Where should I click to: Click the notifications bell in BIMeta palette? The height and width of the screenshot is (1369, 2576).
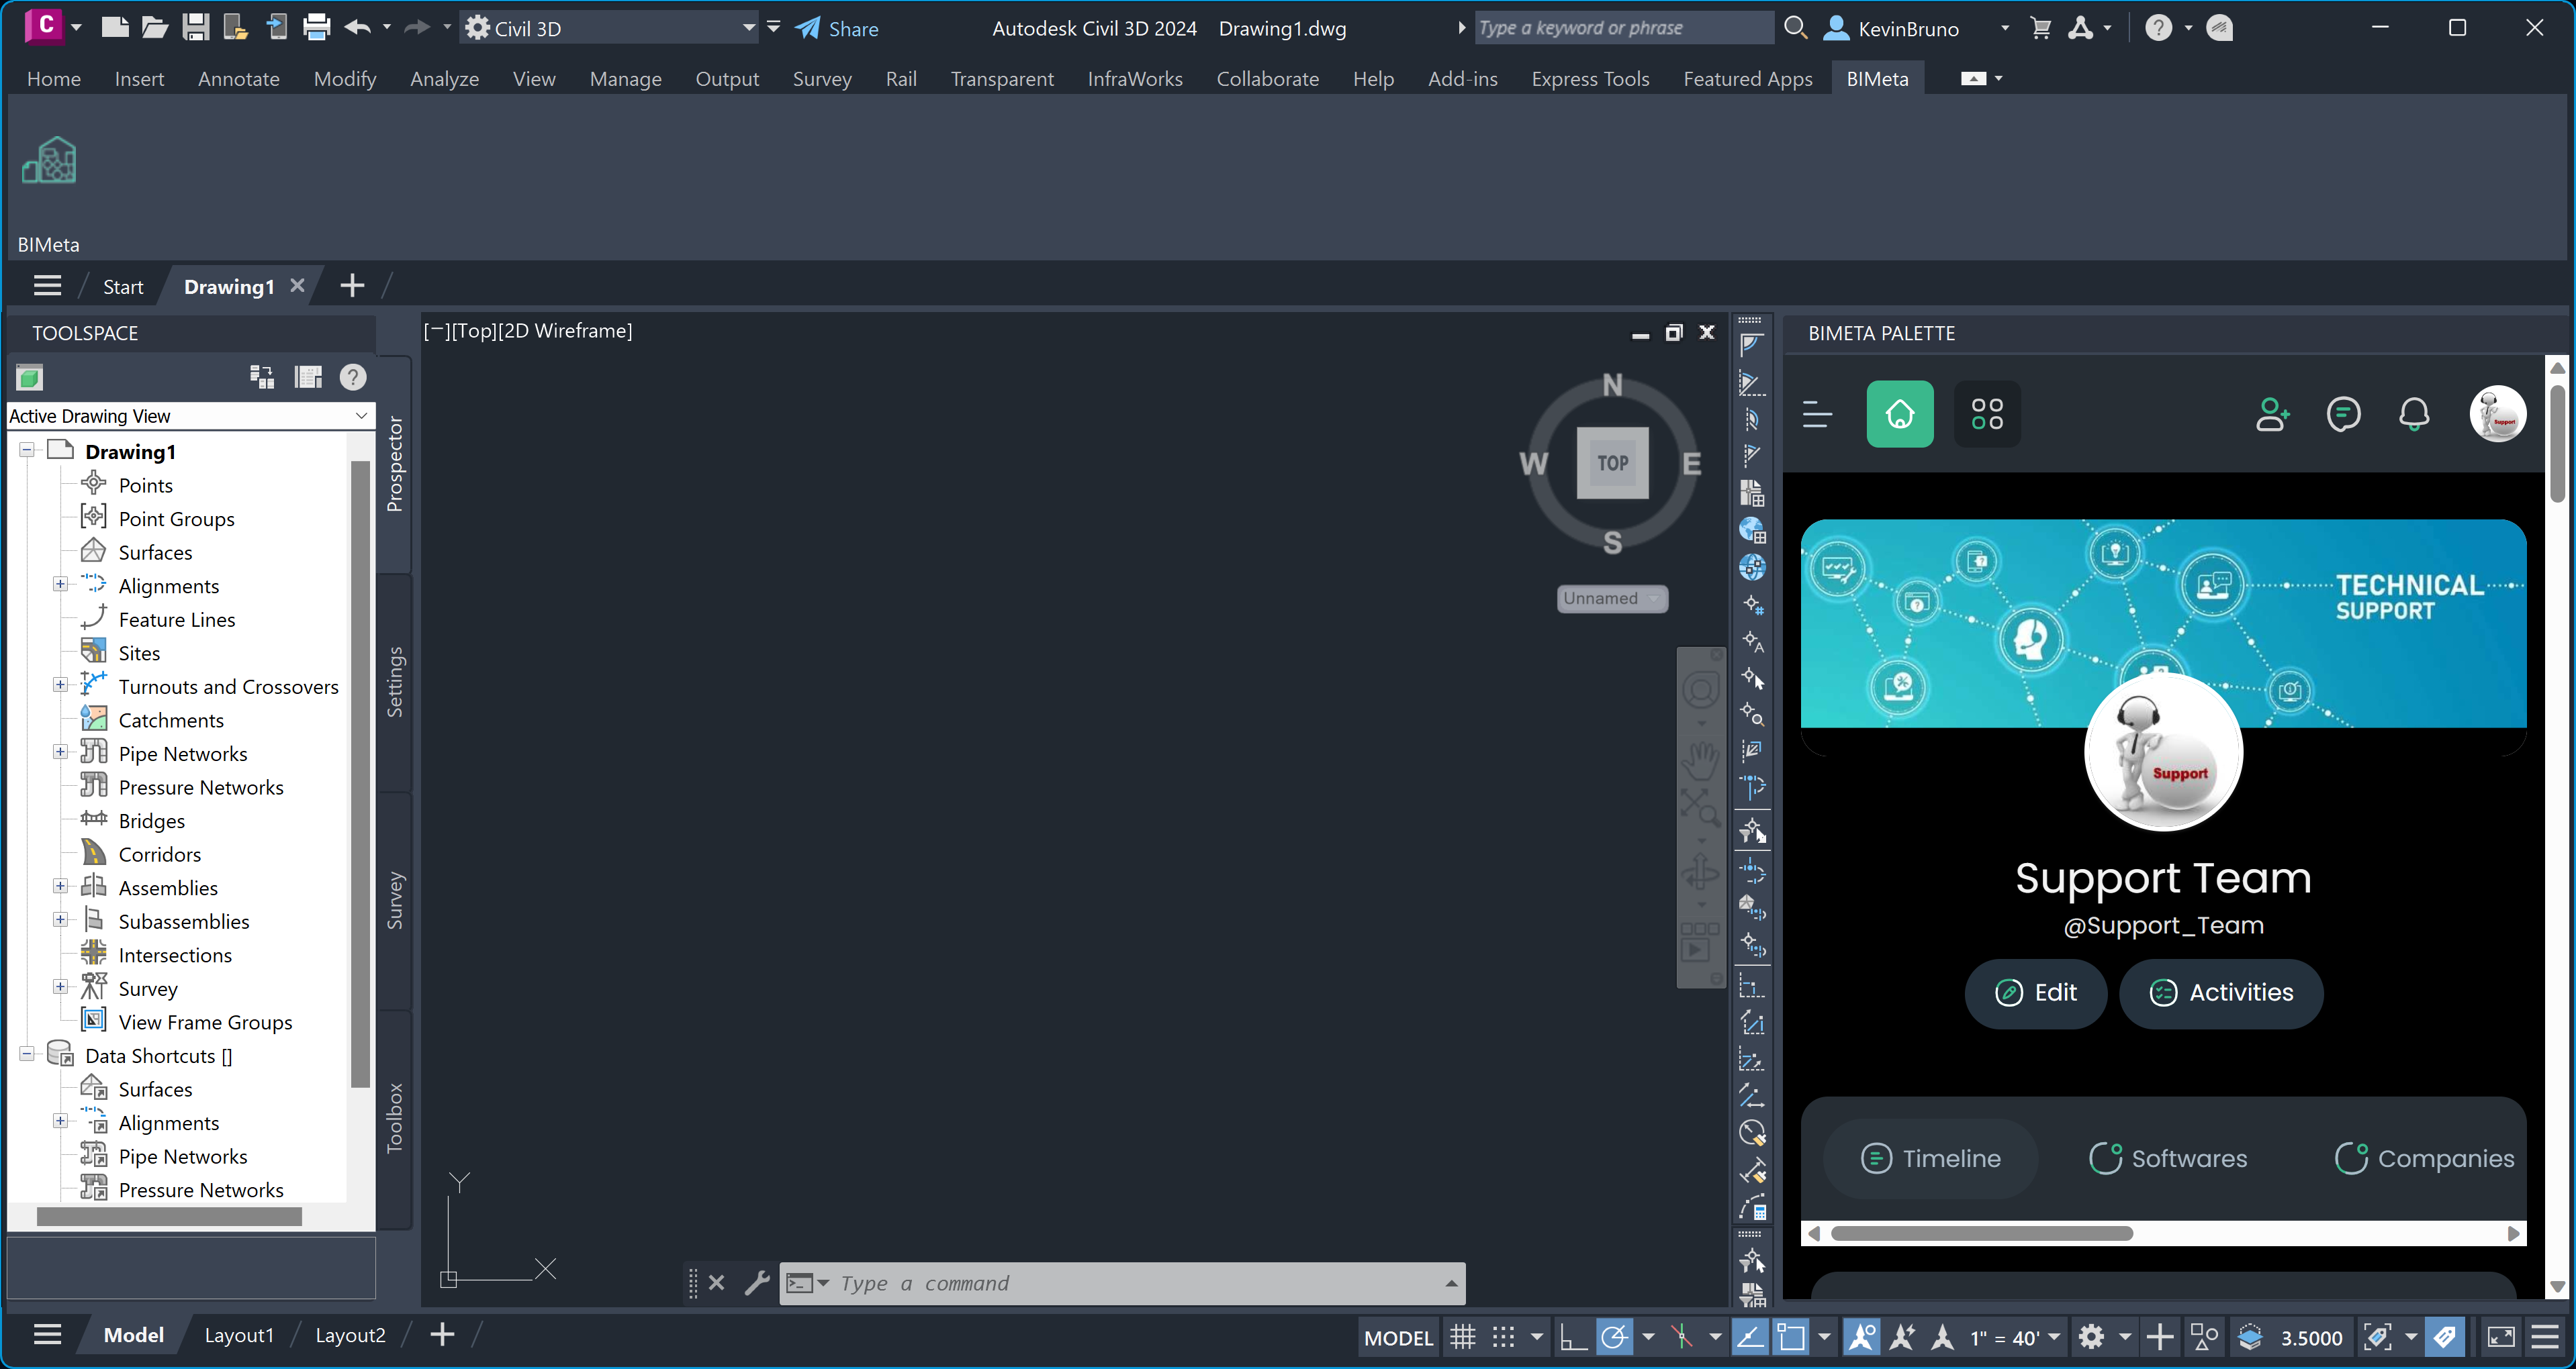tap(2415, 413)
